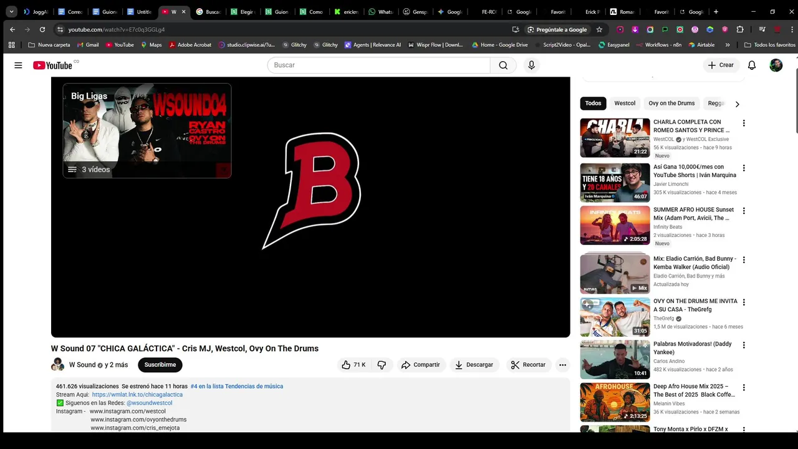
Task: Click the search magnifier button
Action: pyautogui.click(x=503, y=65)
